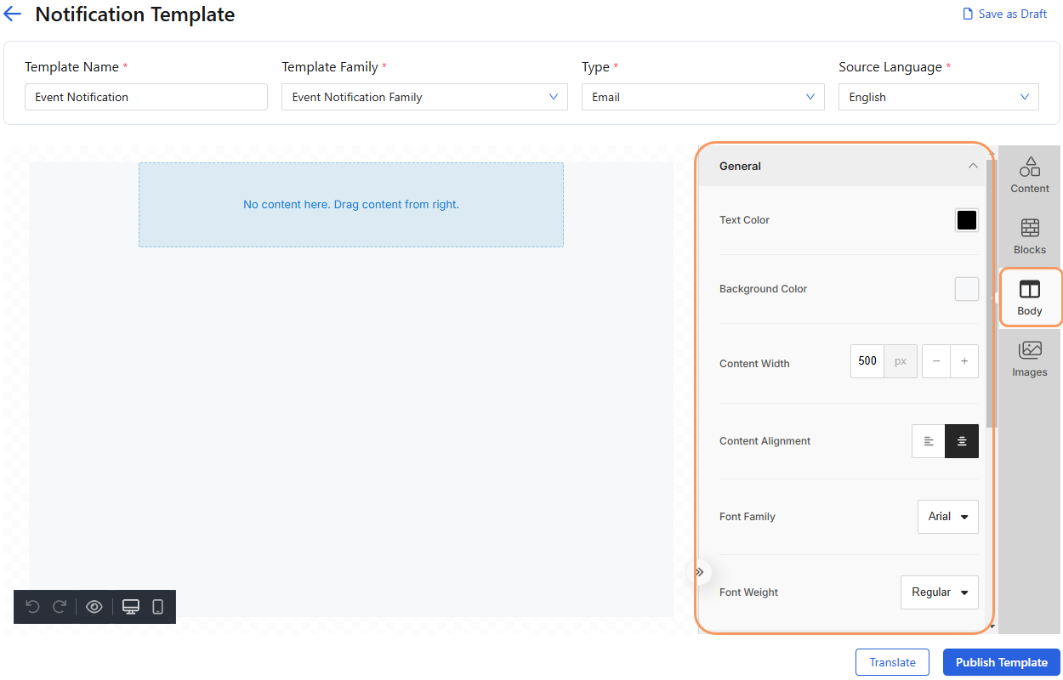Click the eye preview icon
The image size is (1063, 680).
pyautogui.click(x=94, y=607)
